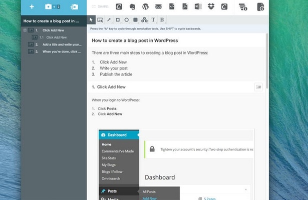
Task: Select step 3 When you're done, click
Action: click(62, 51)
